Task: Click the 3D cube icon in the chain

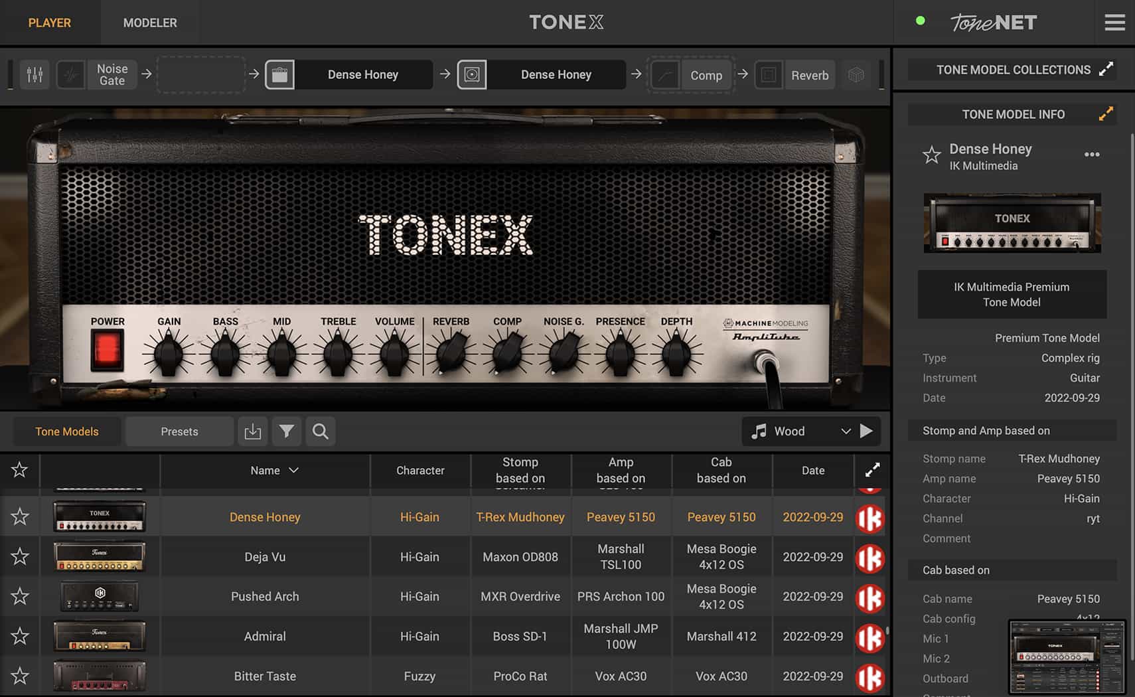Action: tap(856, 74)
